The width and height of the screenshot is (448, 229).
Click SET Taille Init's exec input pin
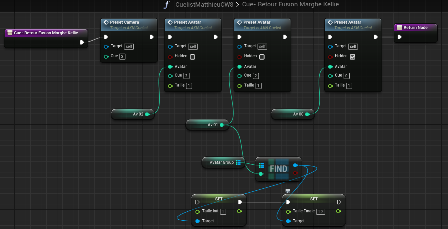[x=197, y=202]
